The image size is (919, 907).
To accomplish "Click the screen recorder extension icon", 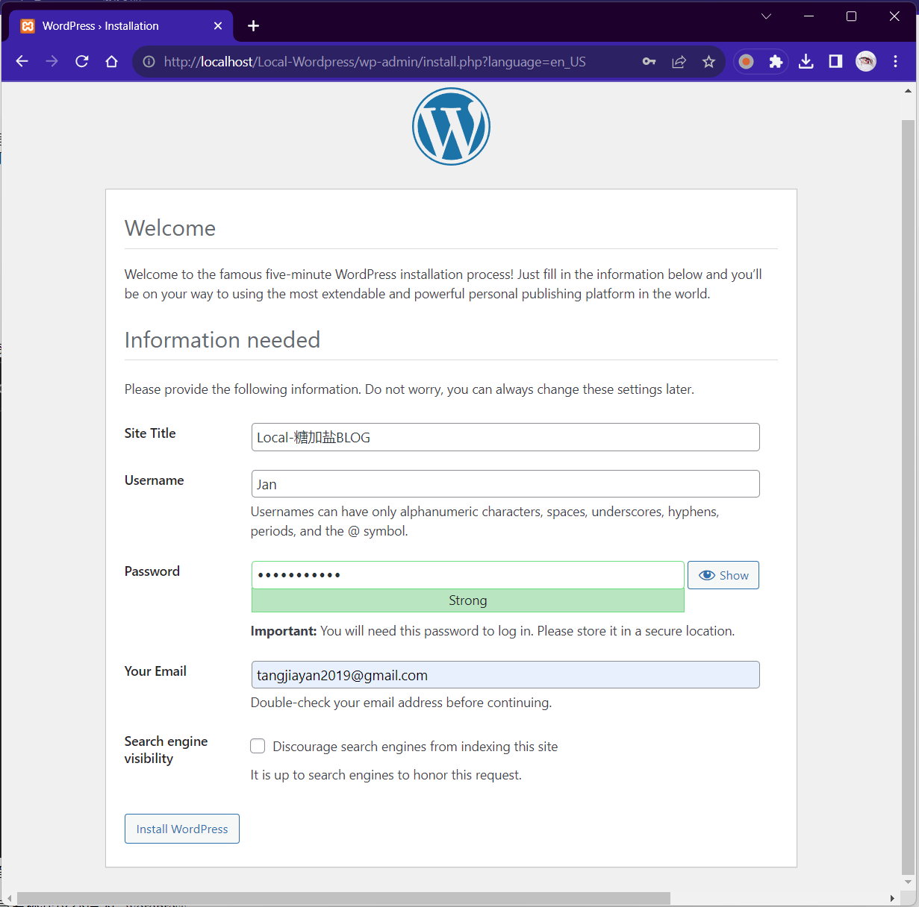I will tap(746, 62).
